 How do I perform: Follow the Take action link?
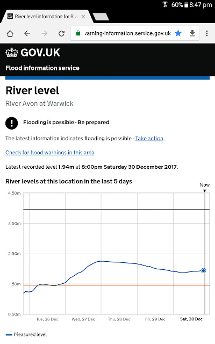(149, 139)
